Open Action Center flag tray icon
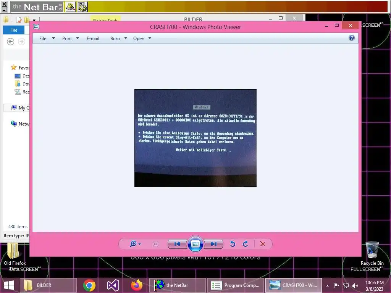This screenshot has height=293, width=391. 336,285
